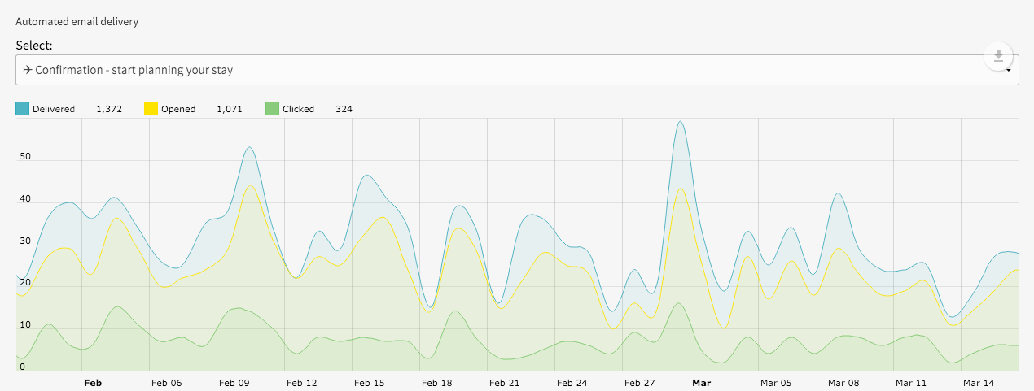Click the blue Delivered legend swatch
This screenshot has width=1034, height=391.
tap(23, 108)
